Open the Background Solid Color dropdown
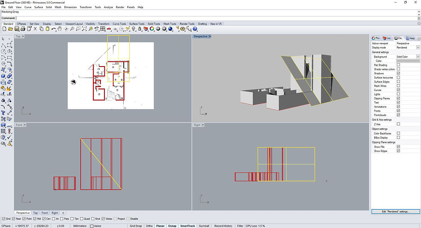The image size is (421, 228). 418,57
